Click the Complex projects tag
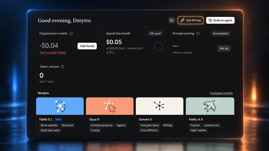The width and height of the screenshot is (269, 151). [x=101, y=125]
